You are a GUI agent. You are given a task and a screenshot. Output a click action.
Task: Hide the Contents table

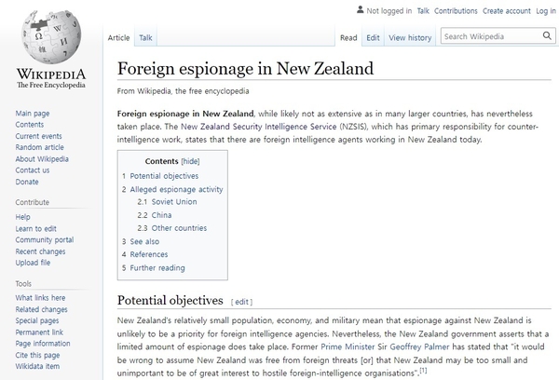pos(190,161)
